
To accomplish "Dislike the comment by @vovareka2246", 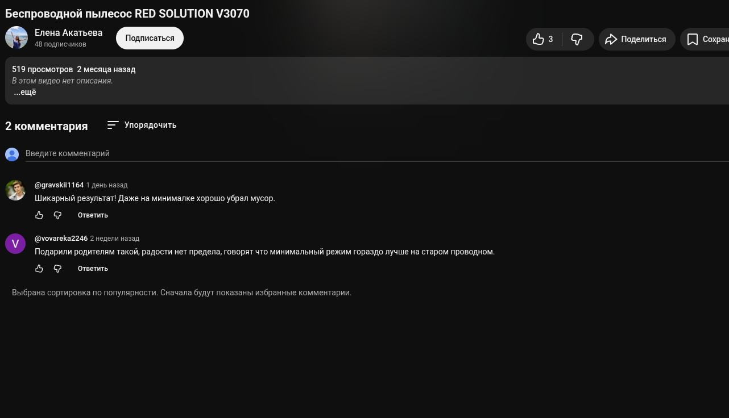I will coord(57,269).
